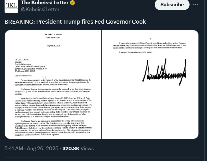Image resolution: width=207 pixels, height=161 pixels.
Task: Click the TKL profile avatar
Action: coord(11,6)
